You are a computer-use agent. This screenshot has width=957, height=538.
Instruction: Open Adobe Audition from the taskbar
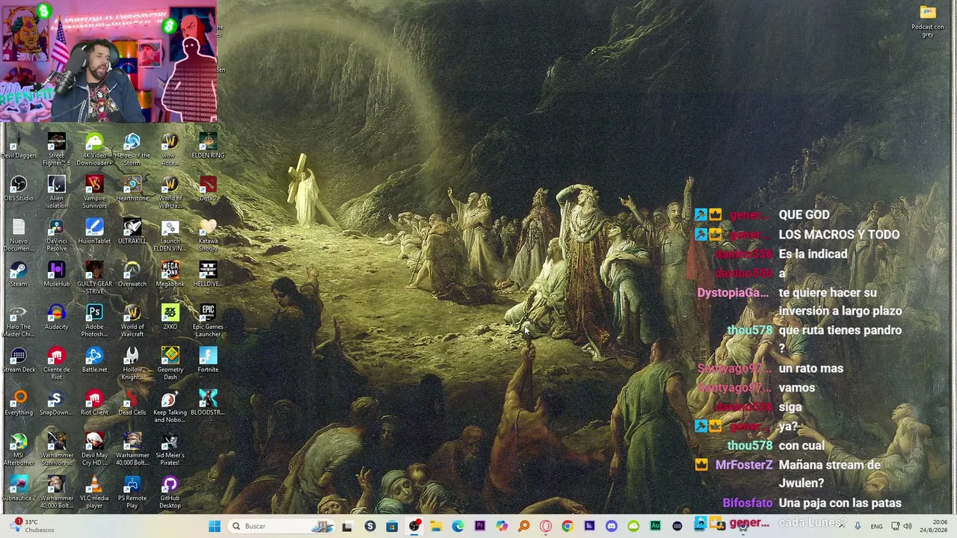[656, 526]
